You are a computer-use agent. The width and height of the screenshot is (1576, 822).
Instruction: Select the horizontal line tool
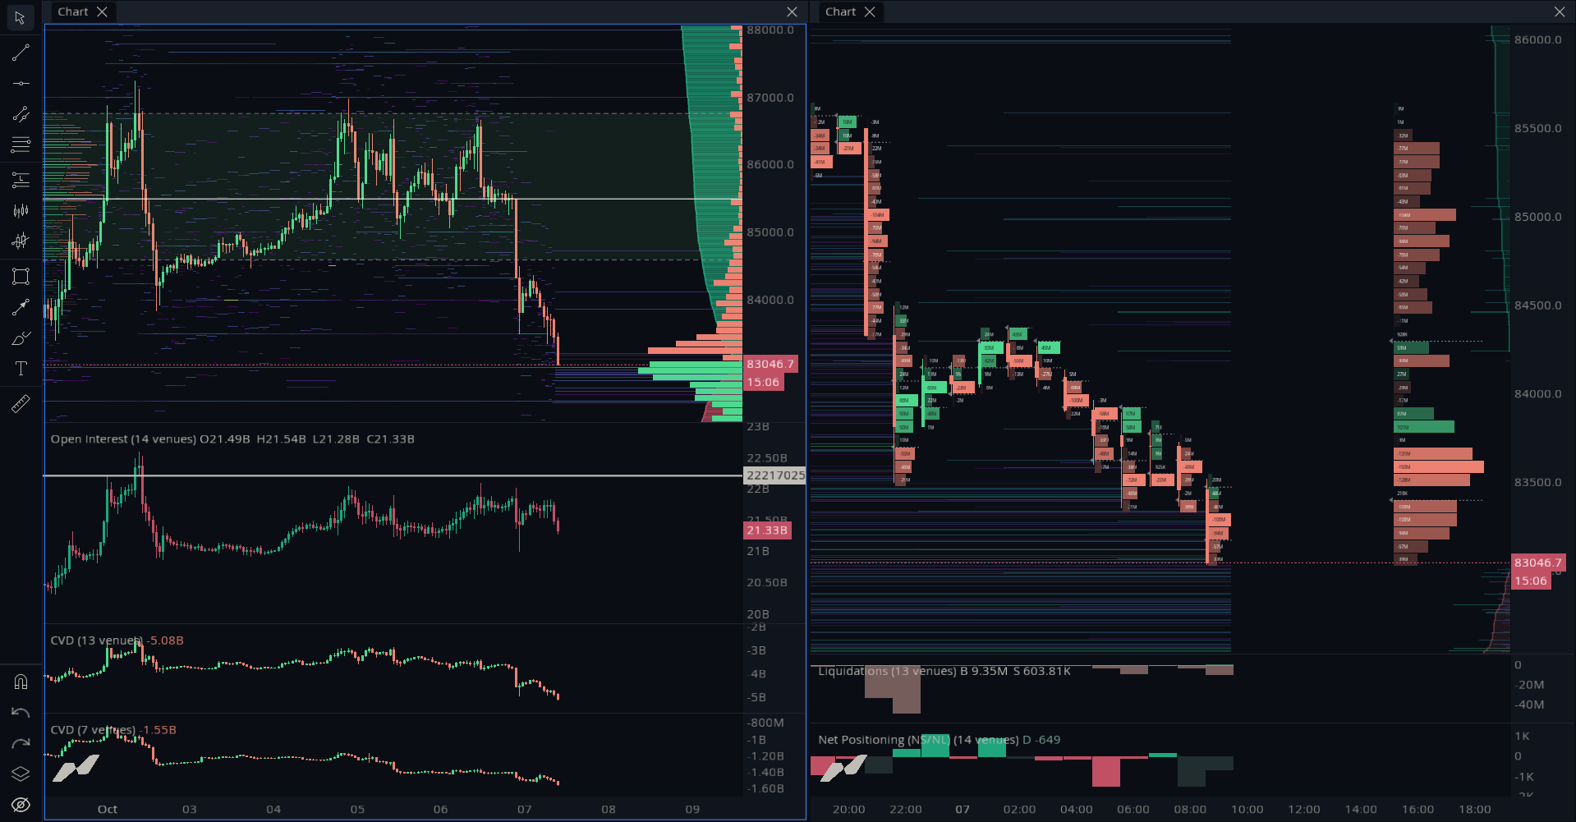click(x=21, y=83)
